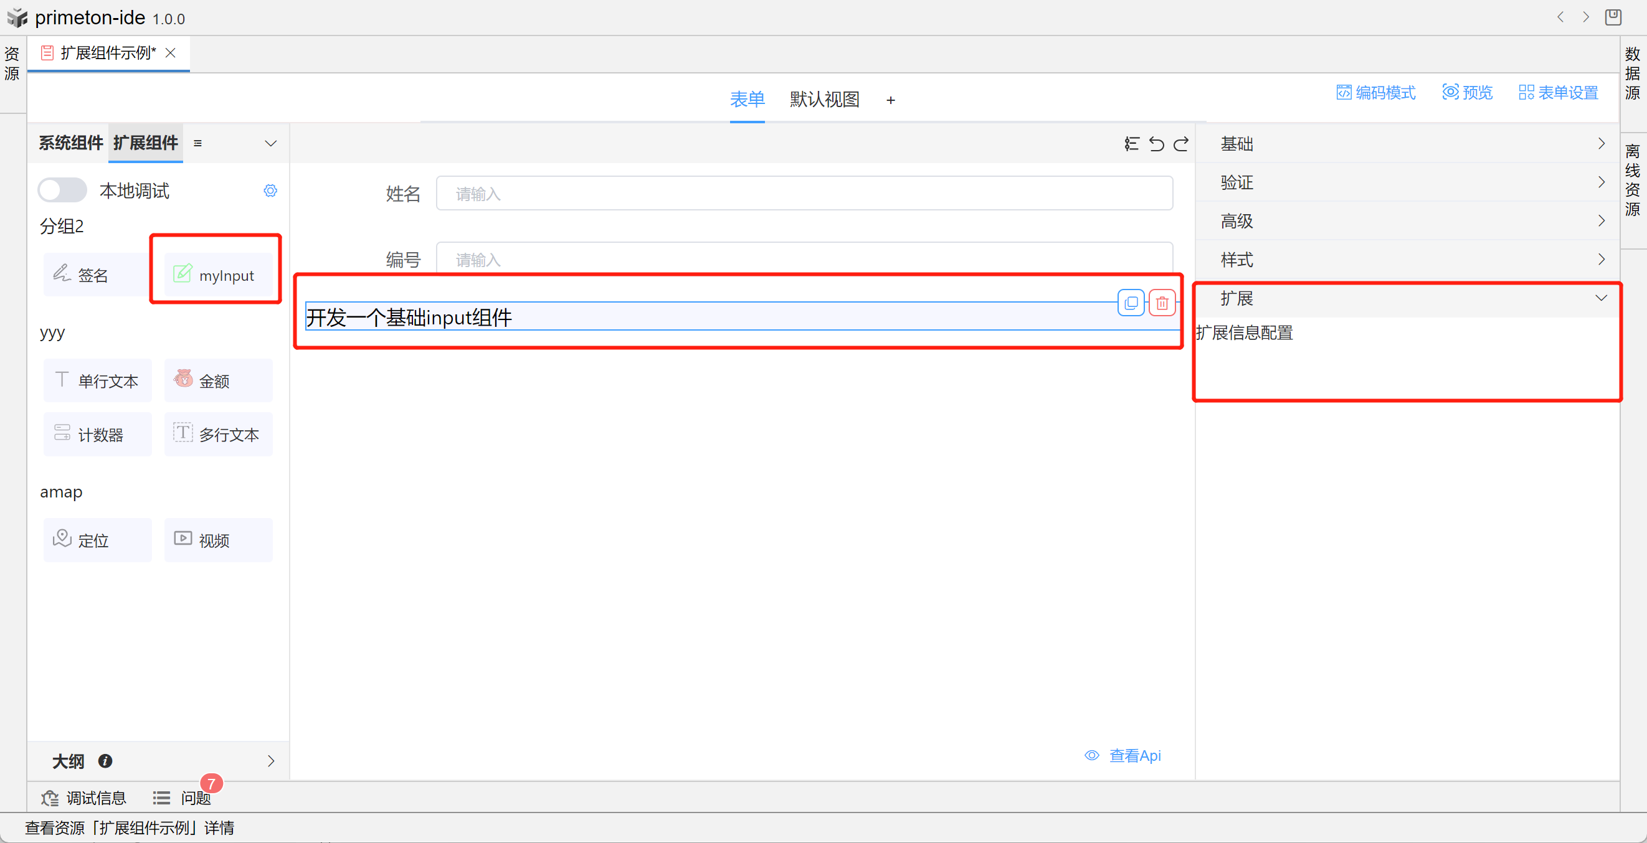
Task: Add the myInput component
Action: (217, 275)
